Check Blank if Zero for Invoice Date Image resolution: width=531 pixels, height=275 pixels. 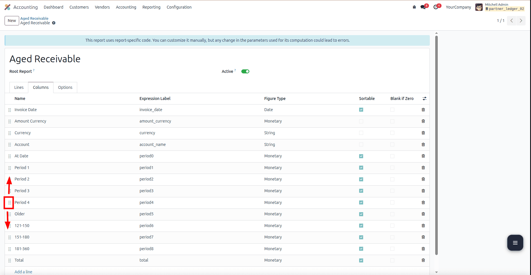coord(392,110)
